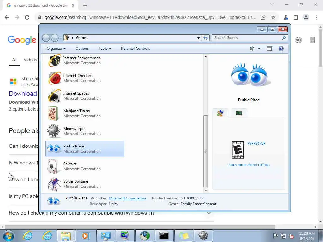This screenshot has height=242, width=323.
Task: Open the Google apps grid icon
Action: pyautogui.click(x=313, y=40)
